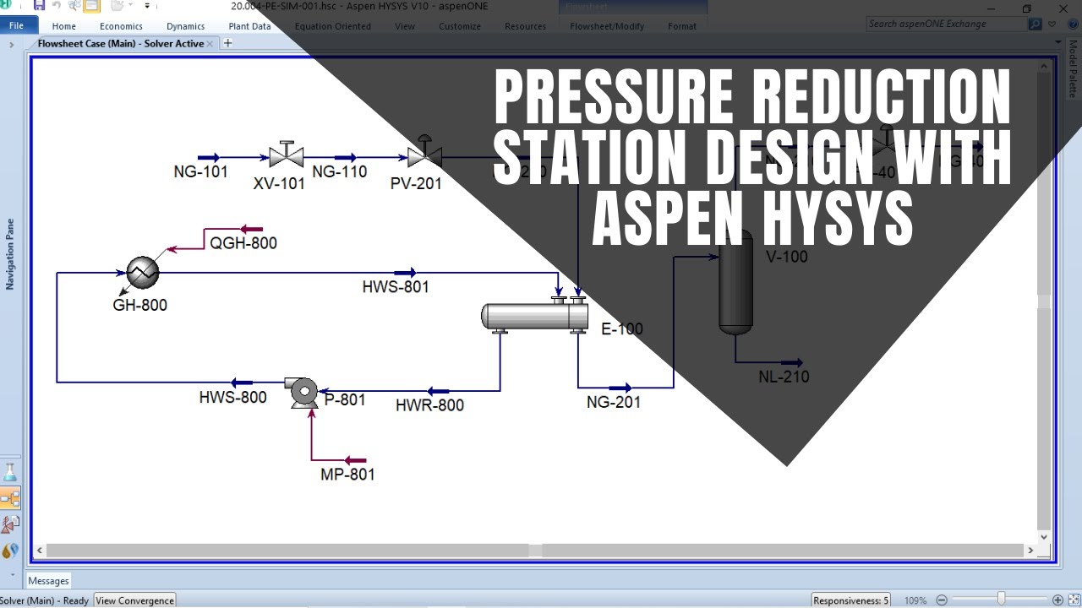Open the Messages panel tab

click(48, 581)
